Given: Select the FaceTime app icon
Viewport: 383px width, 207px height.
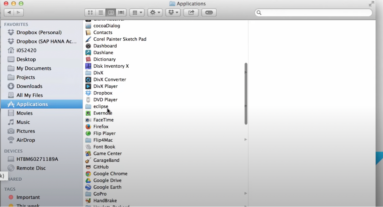Looking at the screenshot, I should 88,120.
